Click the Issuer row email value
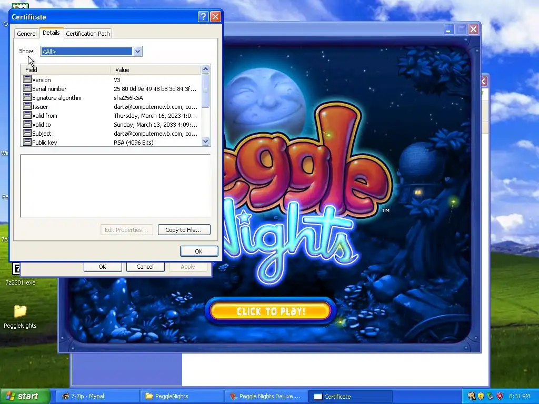 155,107
